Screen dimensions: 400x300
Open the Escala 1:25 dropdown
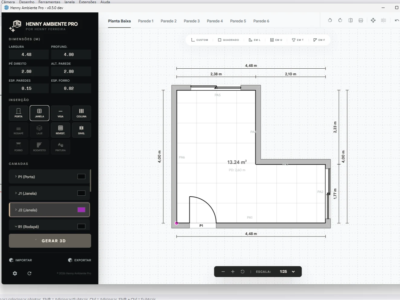(287, 272)
